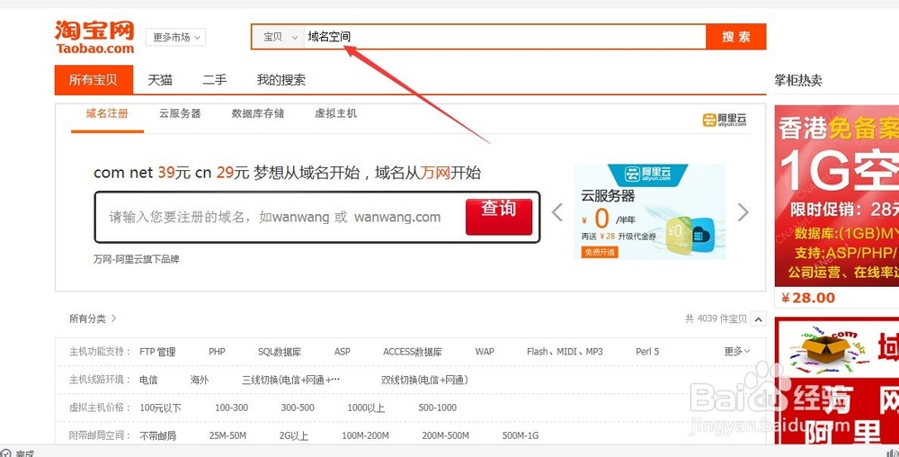899x457 pixels.
Task: Go to previous banner slide arrow
Action: (x=556, y=212)
